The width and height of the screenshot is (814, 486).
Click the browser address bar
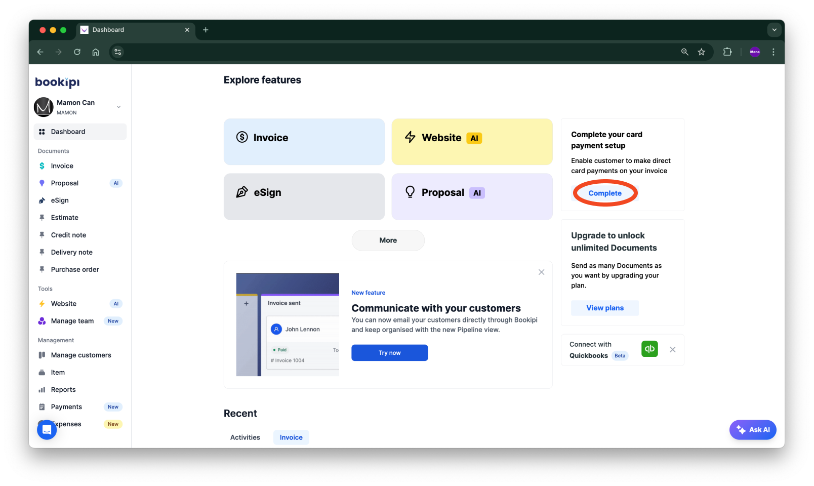click(354, 52)
